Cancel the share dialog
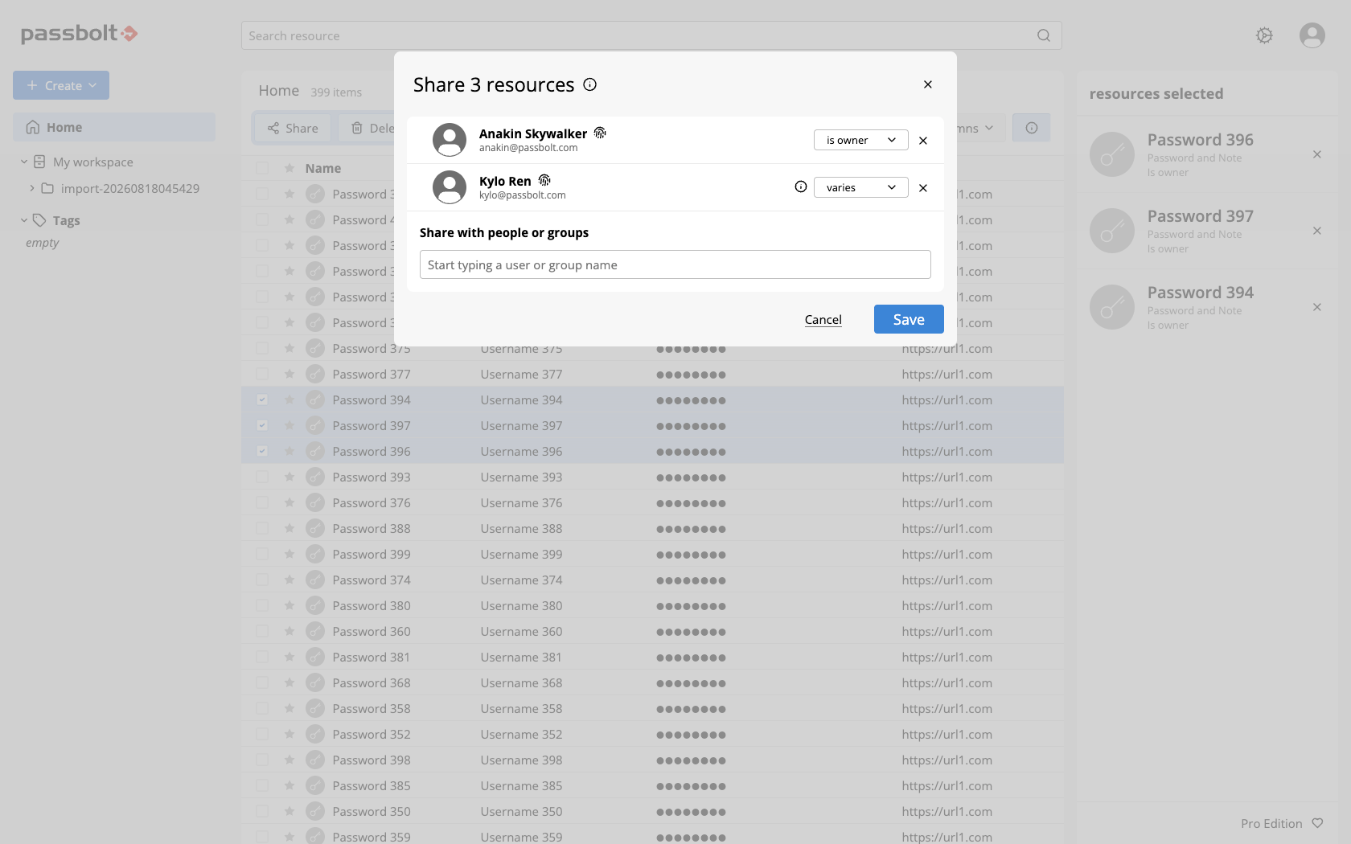Image resolution: width=1351 pixels, height=844 pixels. (823, 319)
